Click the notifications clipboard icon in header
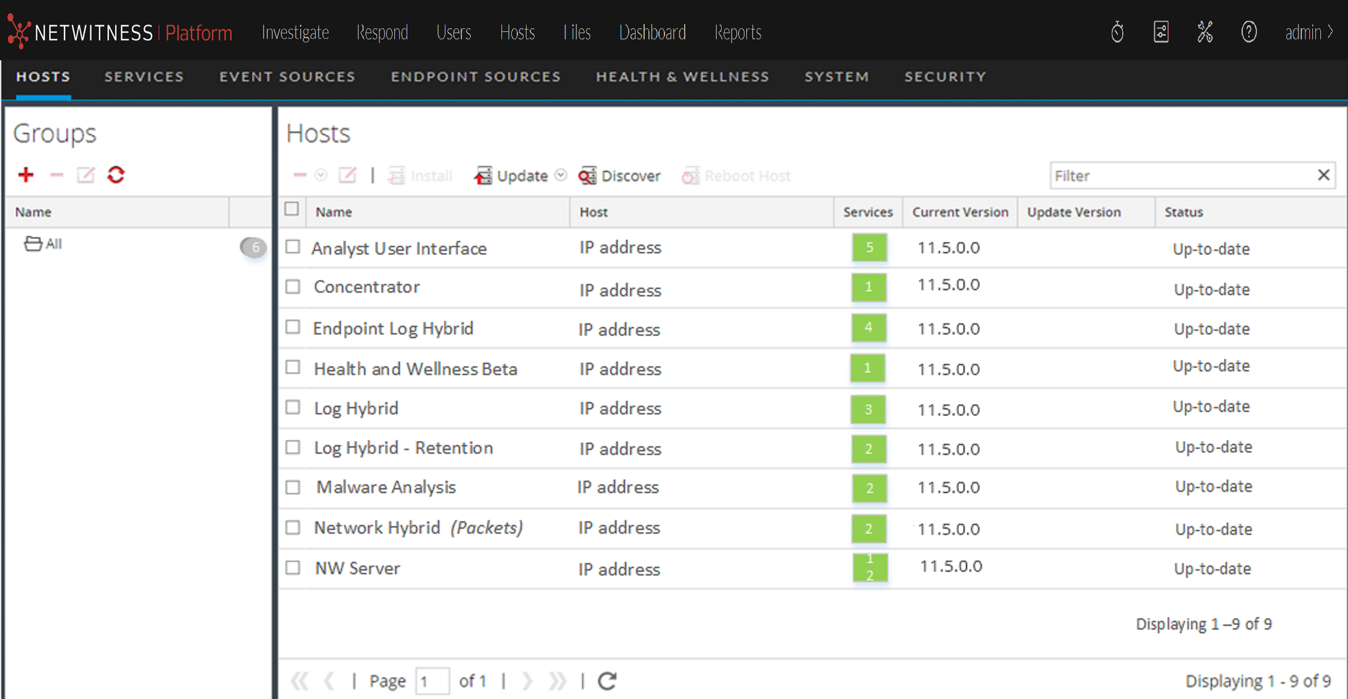The width and height of the screenshot is (1348, 699). [x=1161, y=32]
